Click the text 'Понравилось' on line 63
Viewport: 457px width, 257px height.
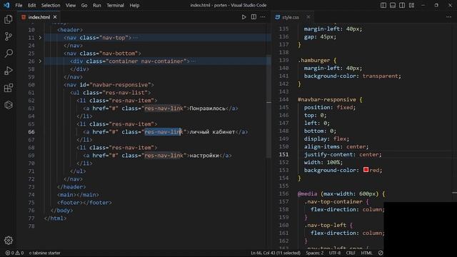pos(208,109)
